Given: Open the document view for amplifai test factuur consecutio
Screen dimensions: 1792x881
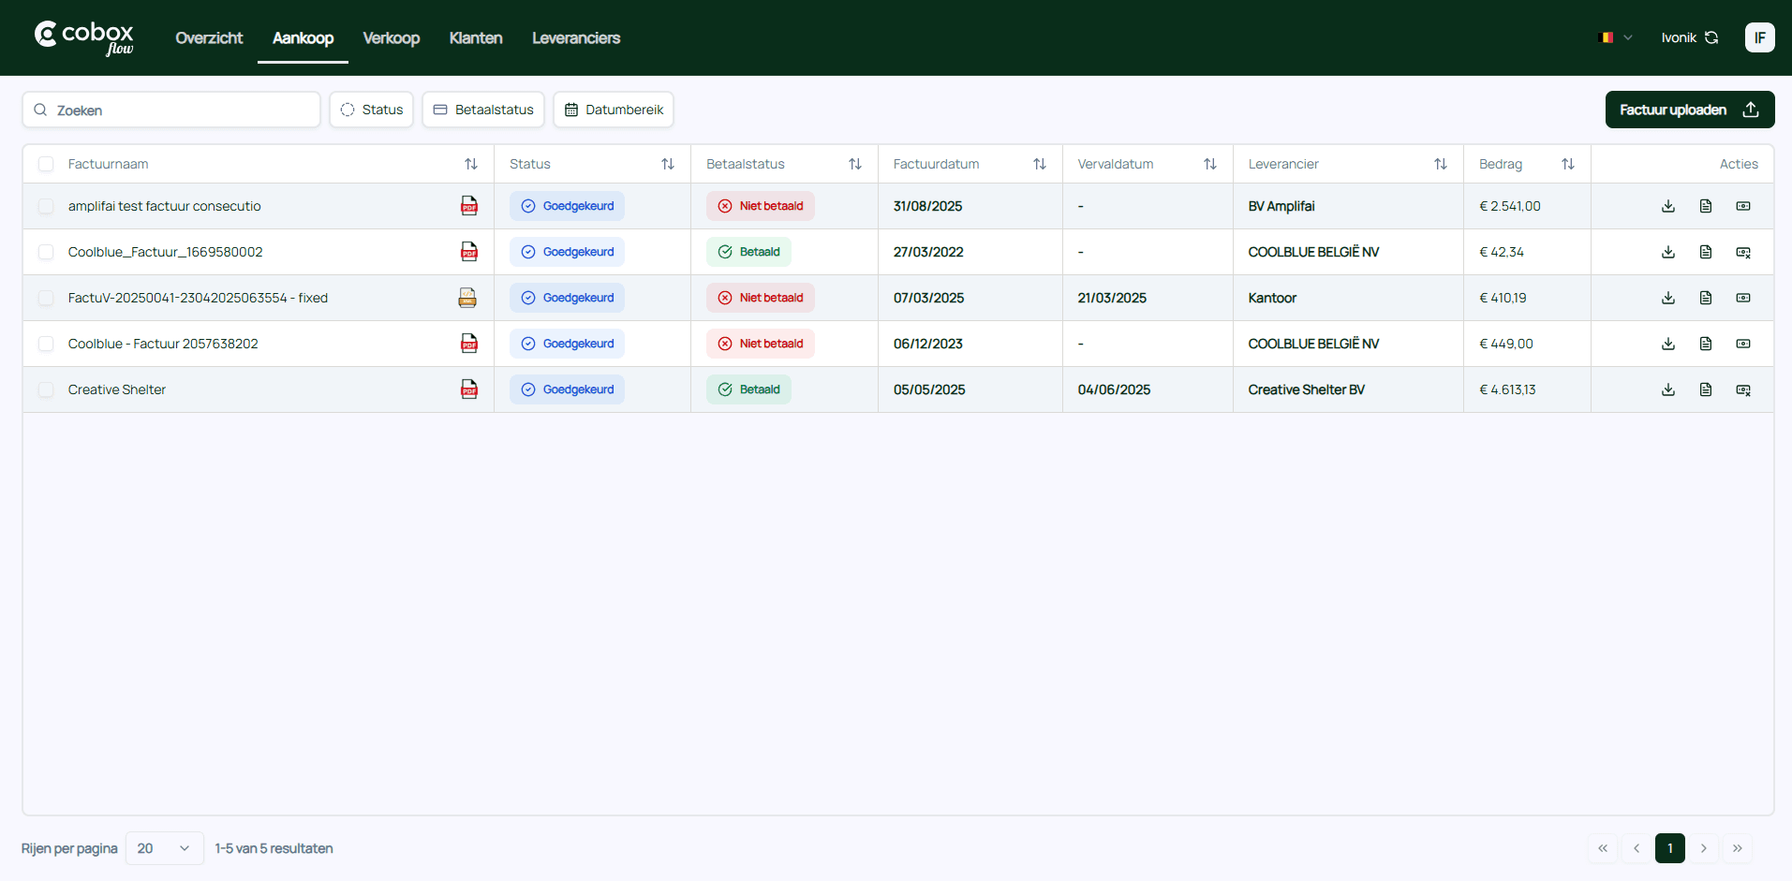Looking at the screenshot, I should pos(1706,206).
